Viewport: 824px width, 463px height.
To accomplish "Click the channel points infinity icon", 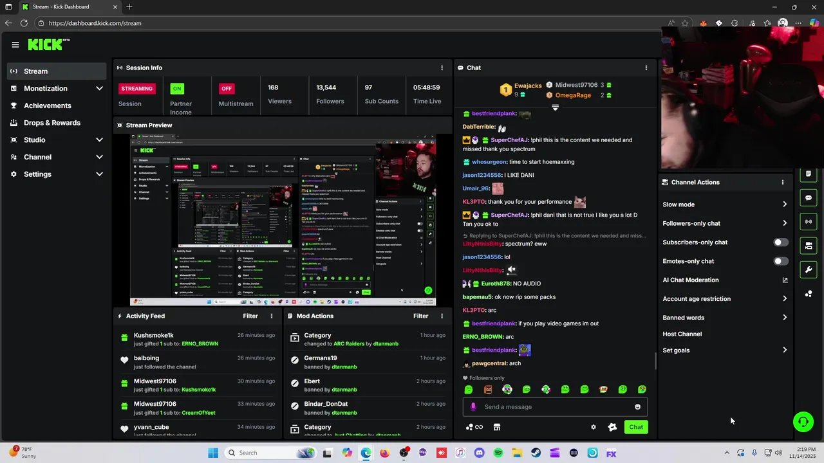I will 474,427.
